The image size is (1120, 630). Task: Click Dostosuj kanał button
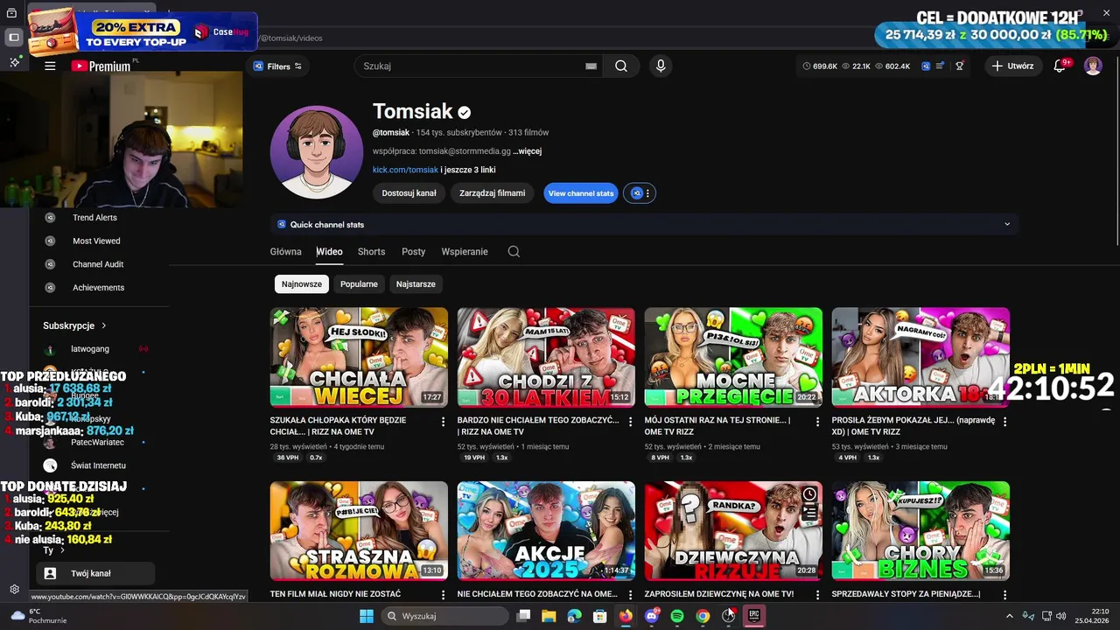click(x=409, y=193)
